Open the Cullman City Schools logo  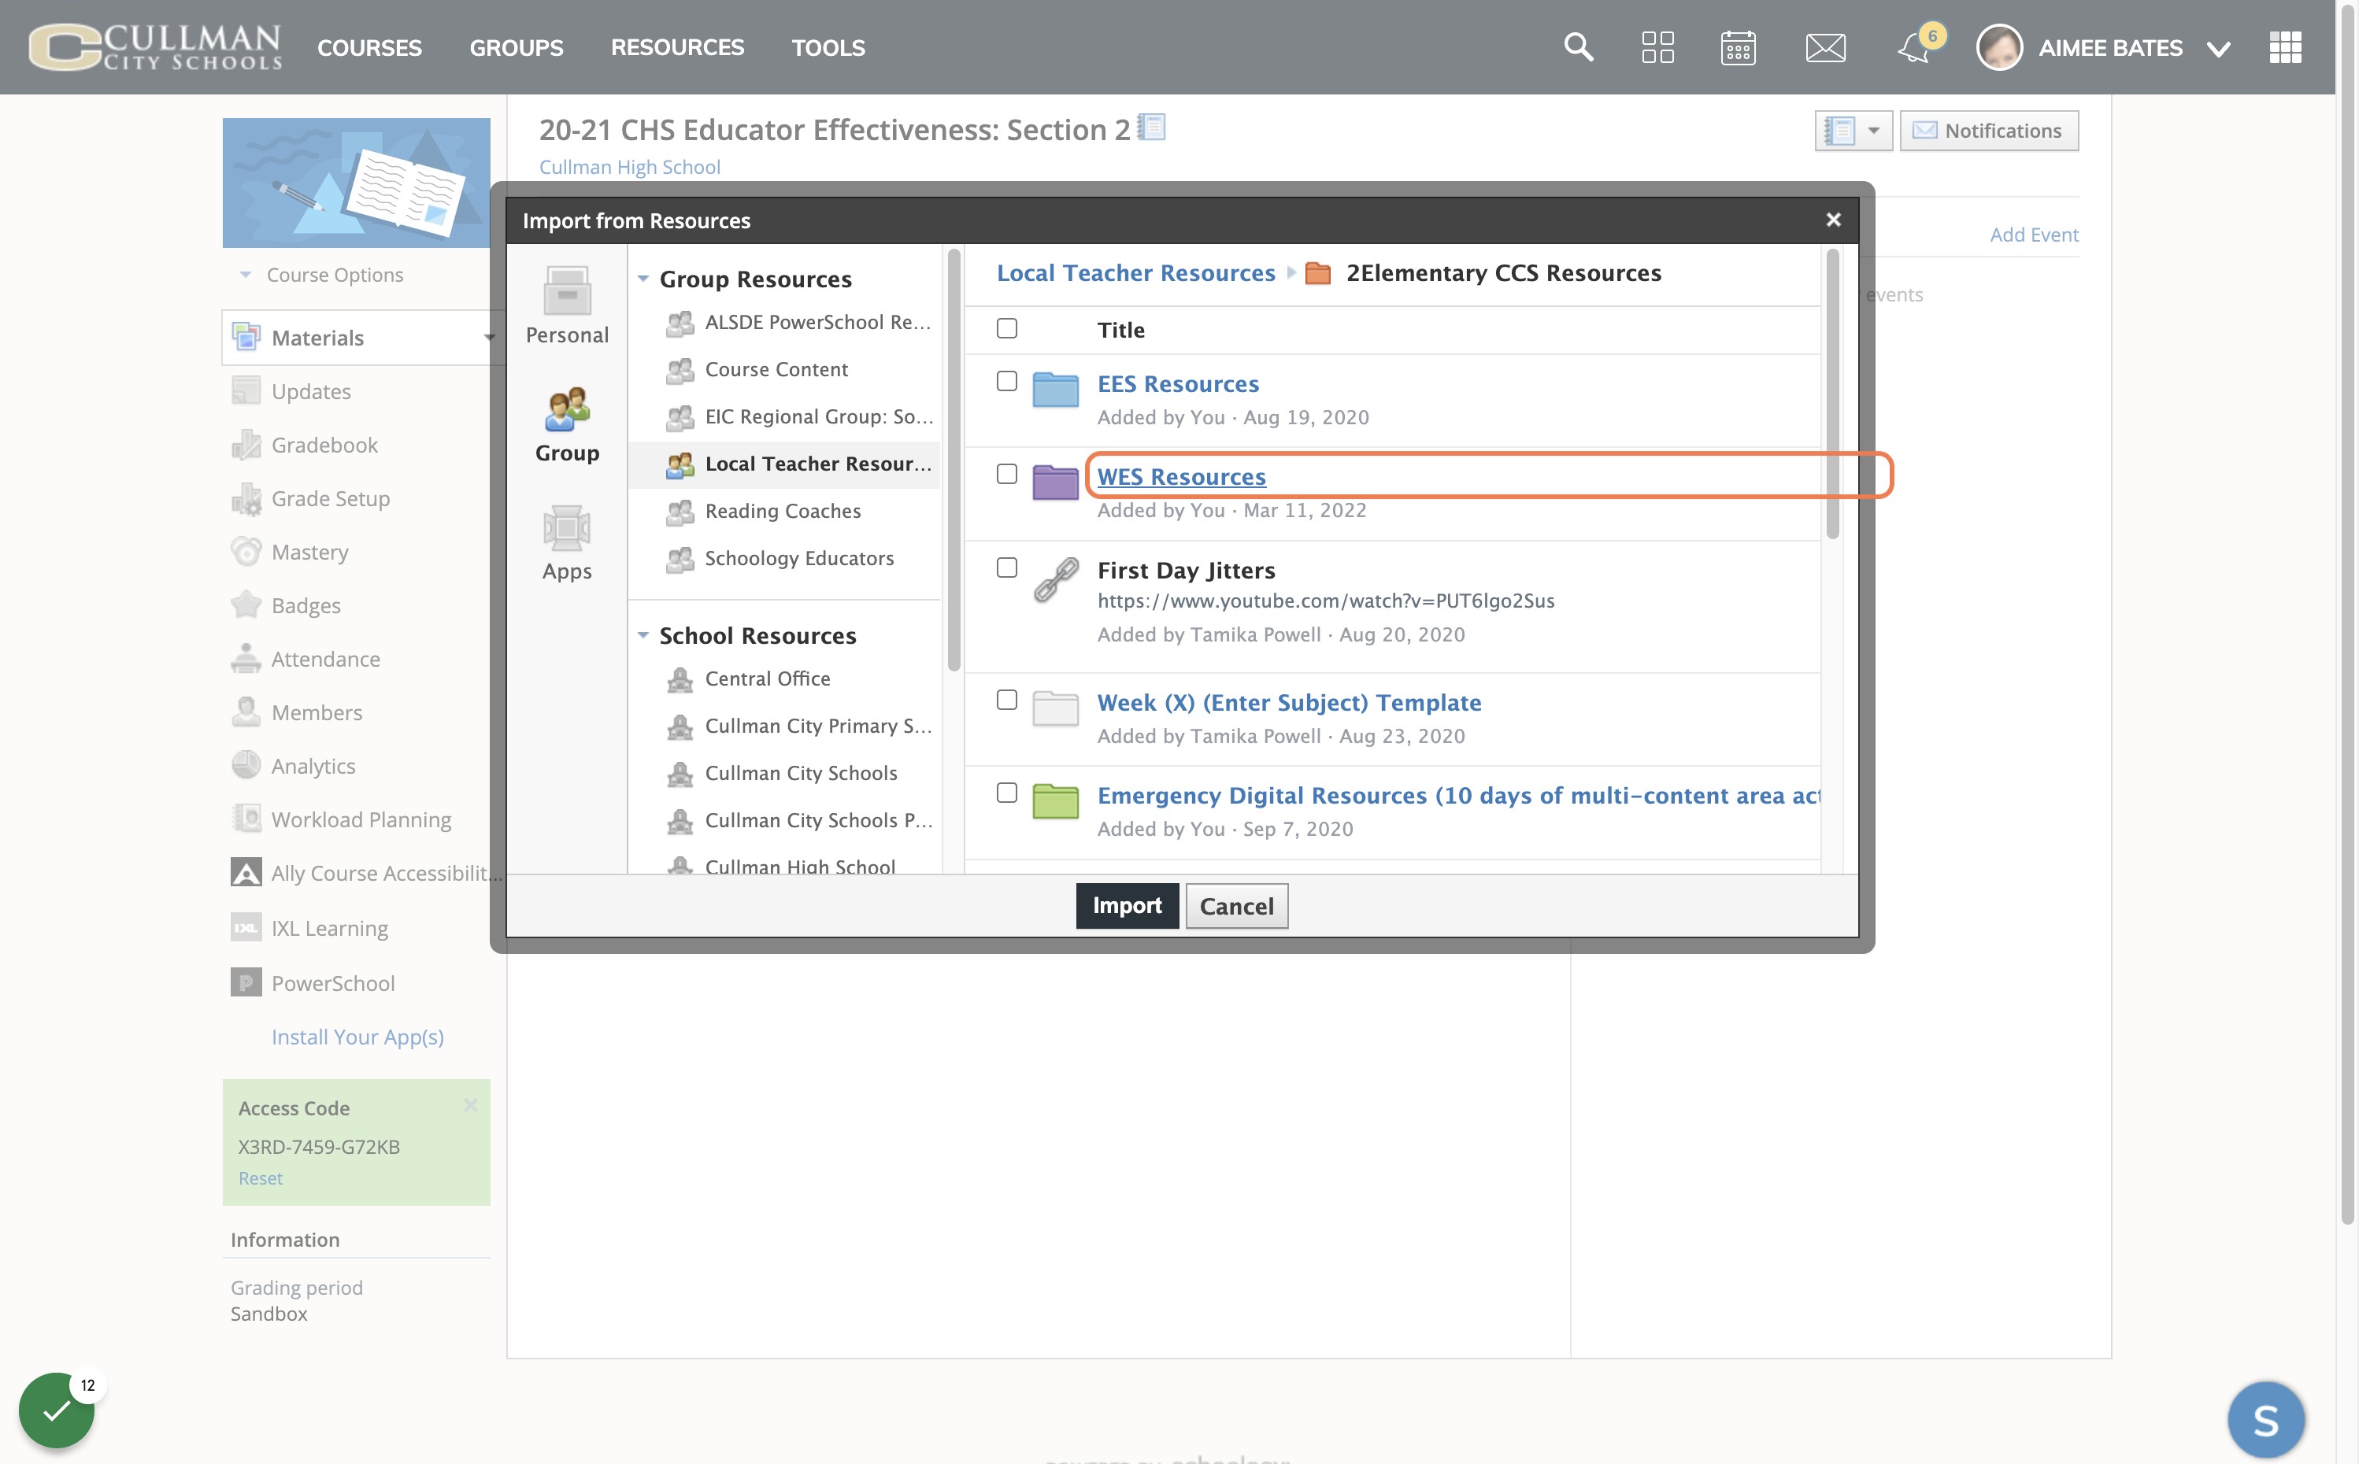point(155,46)
